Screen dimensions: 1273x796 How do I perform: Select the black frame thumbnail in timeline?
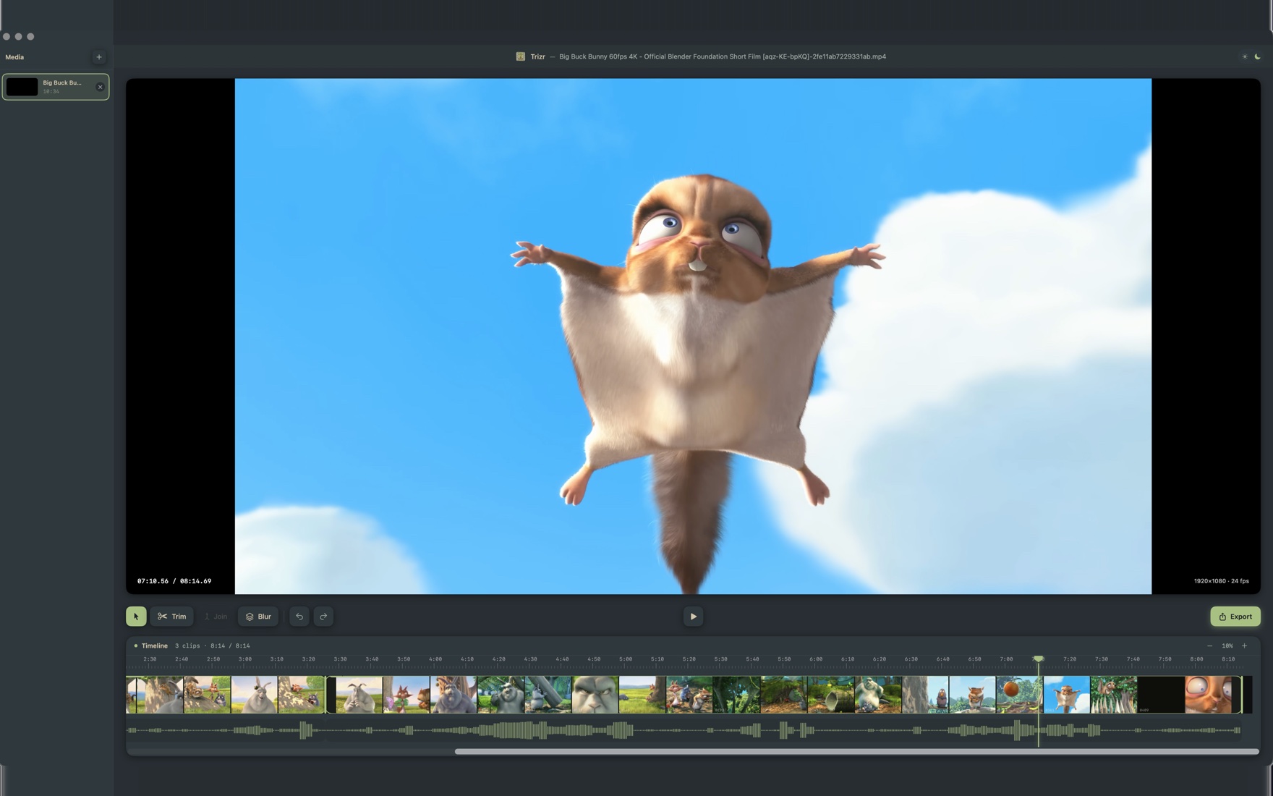click(1161, 695)
